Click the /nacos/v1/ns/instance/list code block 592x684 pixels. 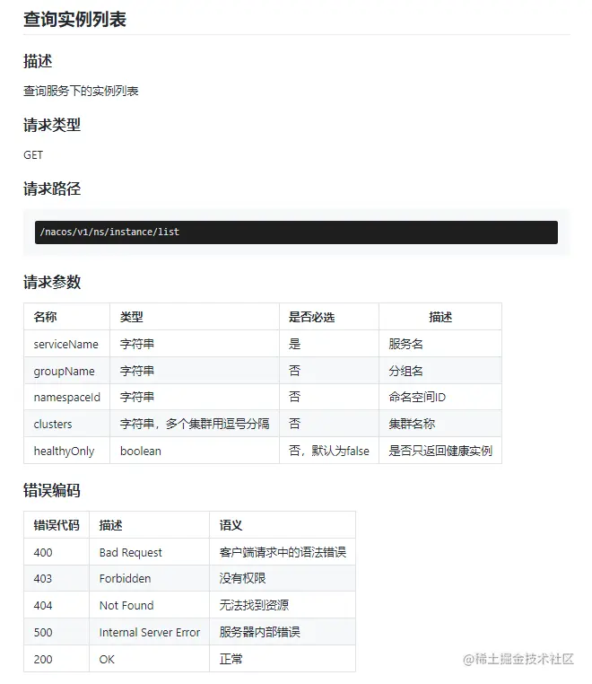(296, 232)
